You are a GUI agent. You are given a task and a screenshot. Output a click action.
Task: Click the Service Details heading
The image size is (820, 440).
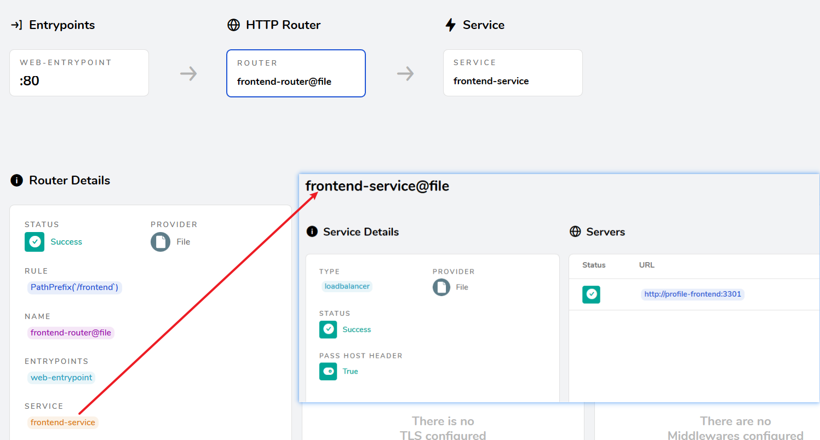[361, 232]
